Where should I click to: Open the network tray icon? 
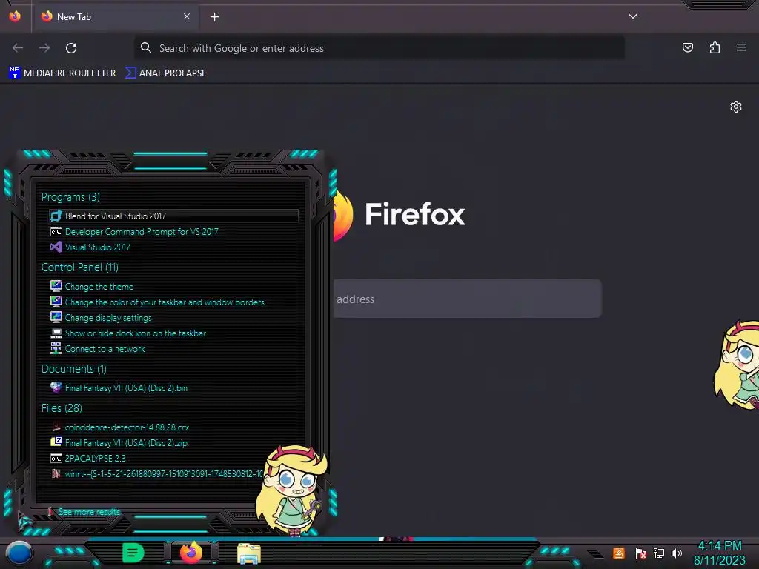[659, 553]
